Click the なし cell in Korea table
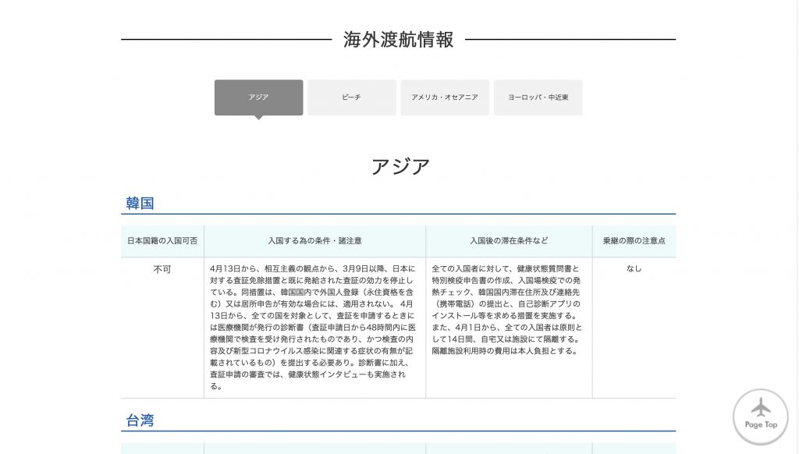The image size is (799, 454). pos(634,268)
